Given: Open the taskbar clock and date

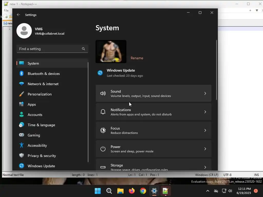Looking at the screenshot, I should [244, 191].
